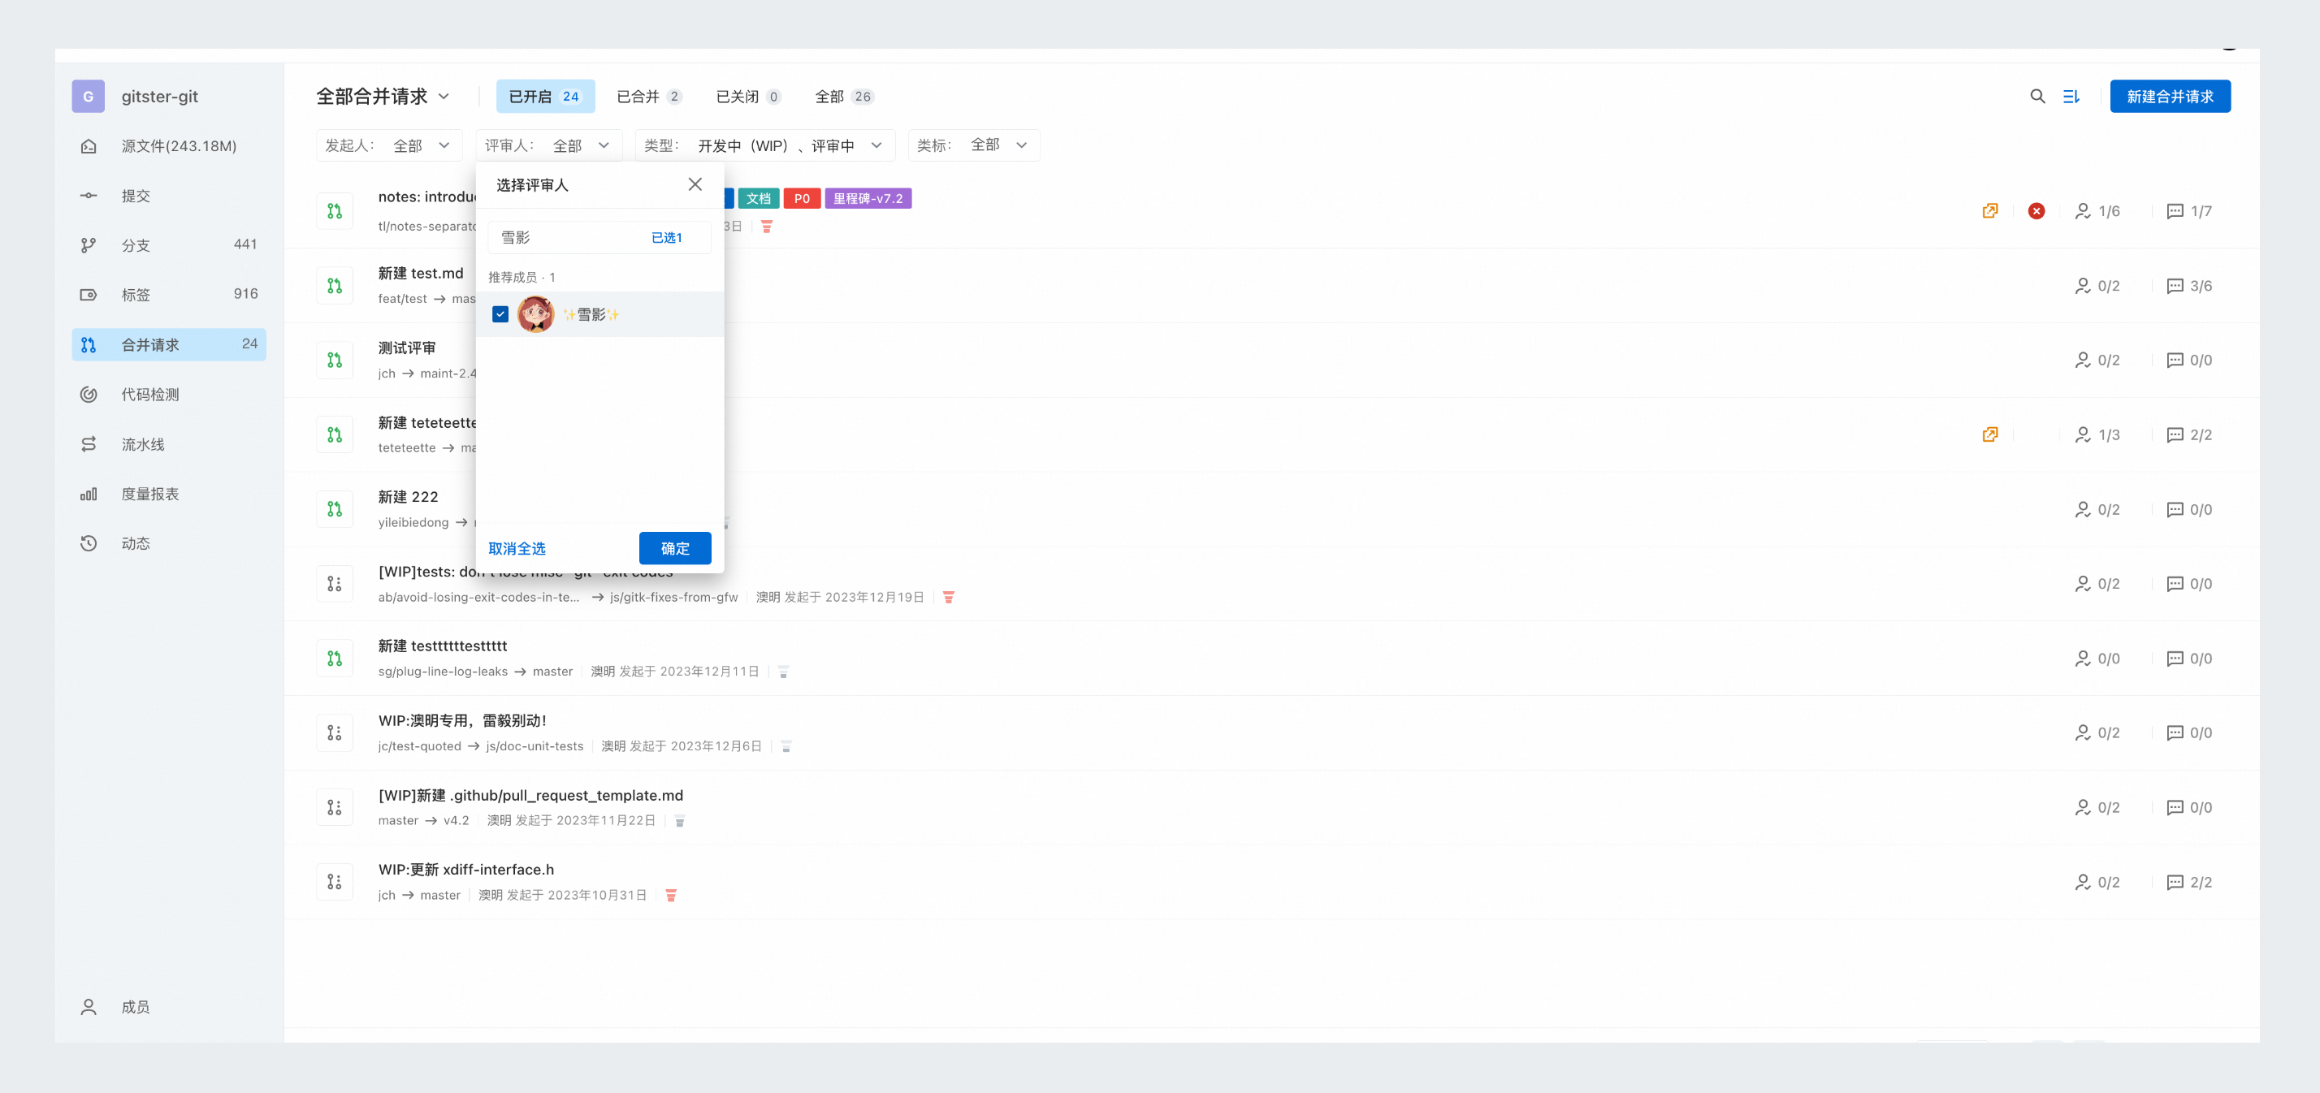Click 取消全选 link
This screenshot has height=1093, width=2320.
517,548
